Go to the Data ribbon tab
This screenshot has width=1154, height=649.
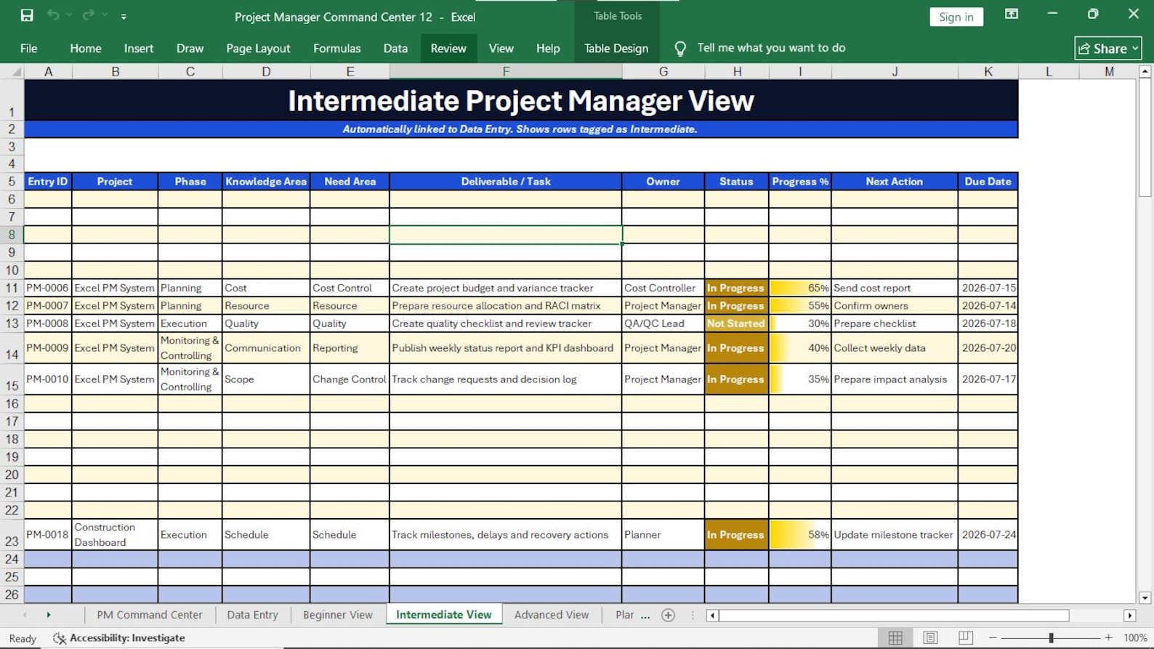[395, 48]
